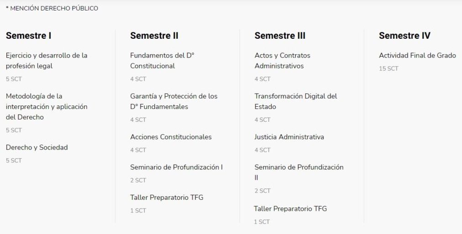Select the Semestre IV heading
This screenshot has width=462, height=234.
(x=404, y=36)
